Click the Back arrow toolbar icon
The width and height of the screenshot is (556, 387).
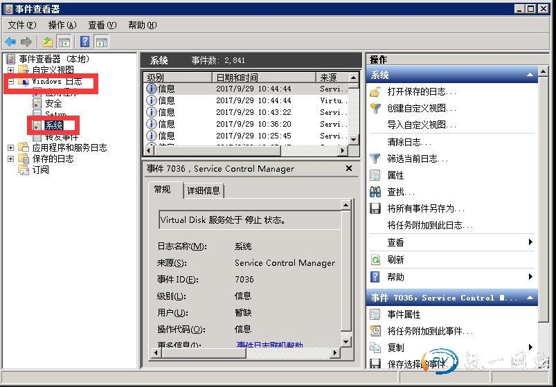click(10, 42)
